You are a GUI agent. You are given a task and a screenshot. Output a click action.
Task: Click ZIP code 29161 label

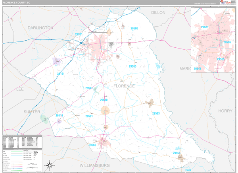60,74
